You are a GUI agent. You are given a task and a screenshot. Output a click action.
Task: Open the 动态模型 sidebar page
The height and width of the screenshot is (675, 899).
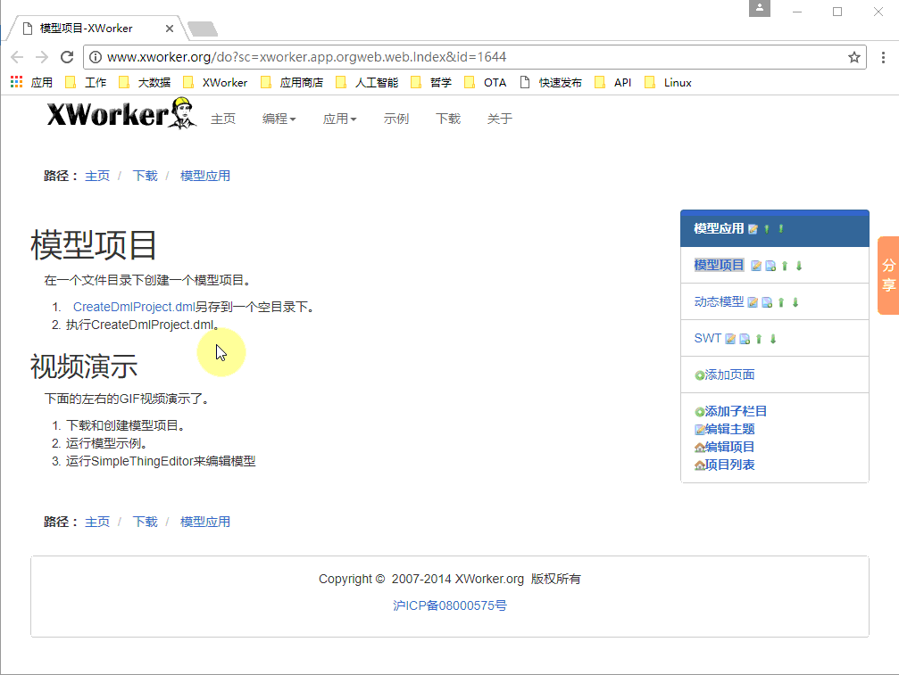719,301
